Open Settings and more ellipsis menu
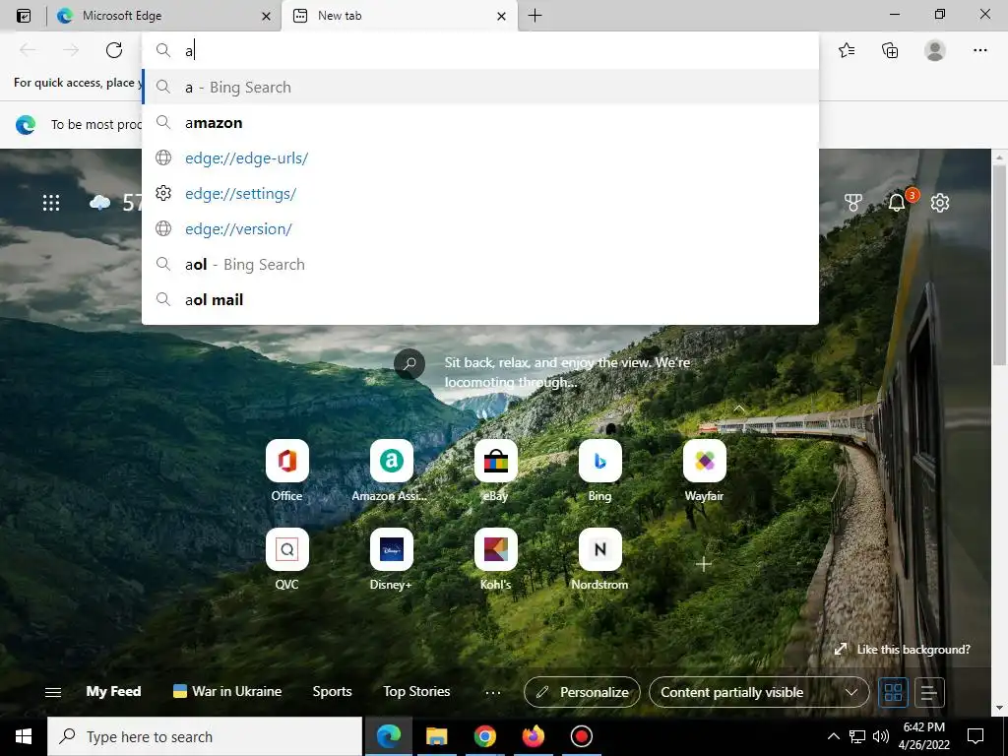This screenshot has height=756, width=1008. pos(979,50)
